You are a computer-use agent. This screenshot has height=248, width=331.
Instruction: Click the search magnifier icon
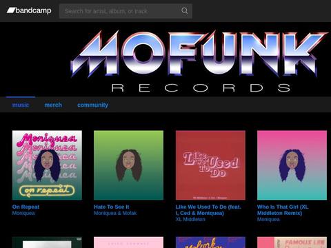[184, 10]
